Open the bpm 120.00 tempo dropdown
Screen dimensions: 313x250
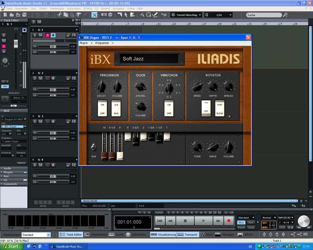click(x=286, y=217)
